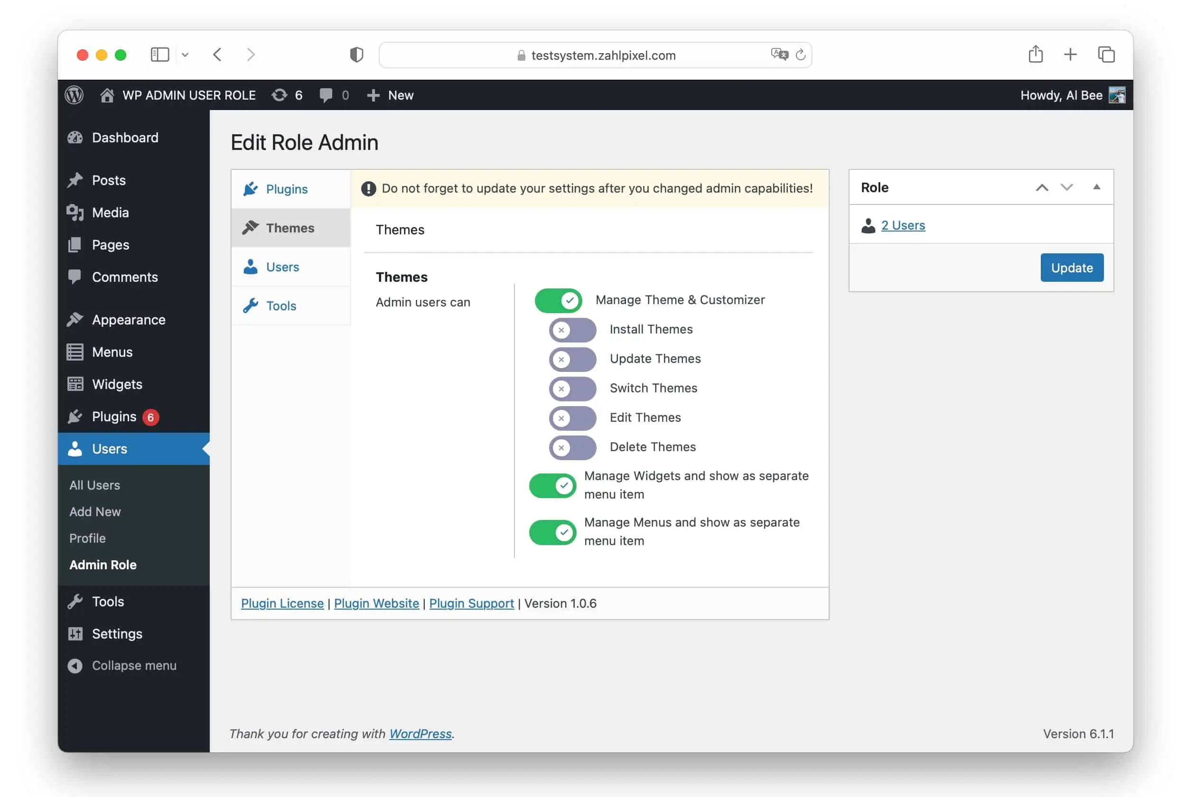Open All Users submenu item
The image size is (1177, 797).
click(95, 485)
